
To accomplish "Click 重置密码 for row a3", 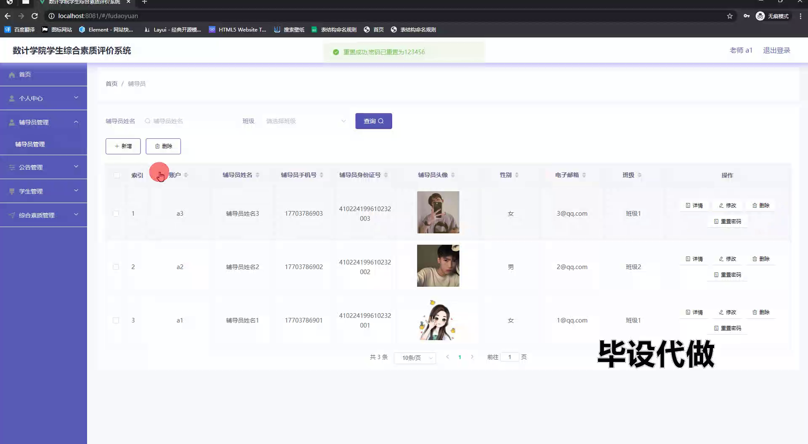I will 728,221.
